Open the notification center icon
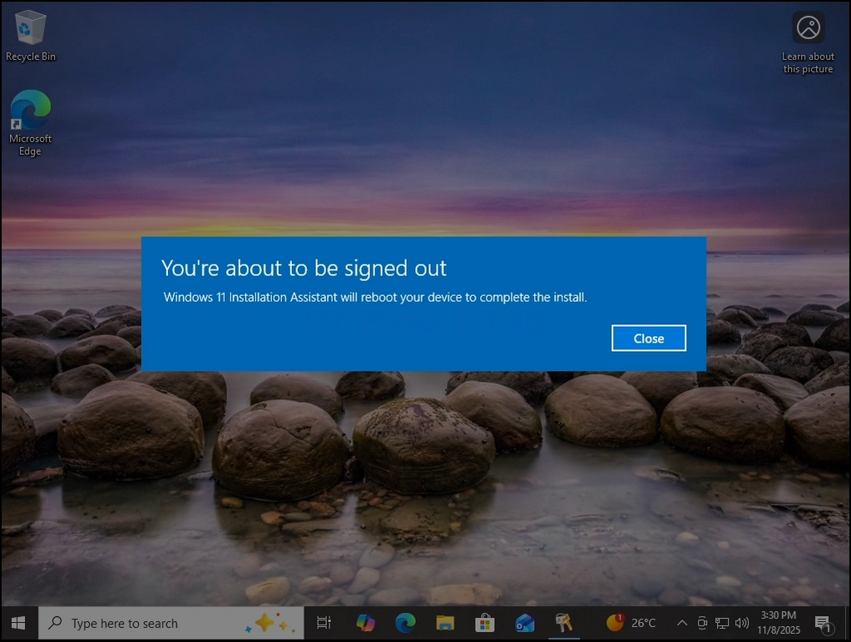The height and width of the screenshot is (642, 851). pos(823,624)
